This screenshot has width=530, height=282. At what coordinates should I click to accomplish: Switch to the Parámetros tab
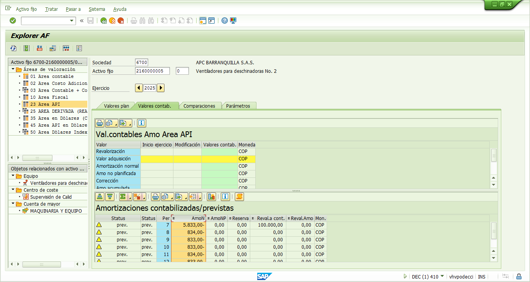[x=238, y=106]
